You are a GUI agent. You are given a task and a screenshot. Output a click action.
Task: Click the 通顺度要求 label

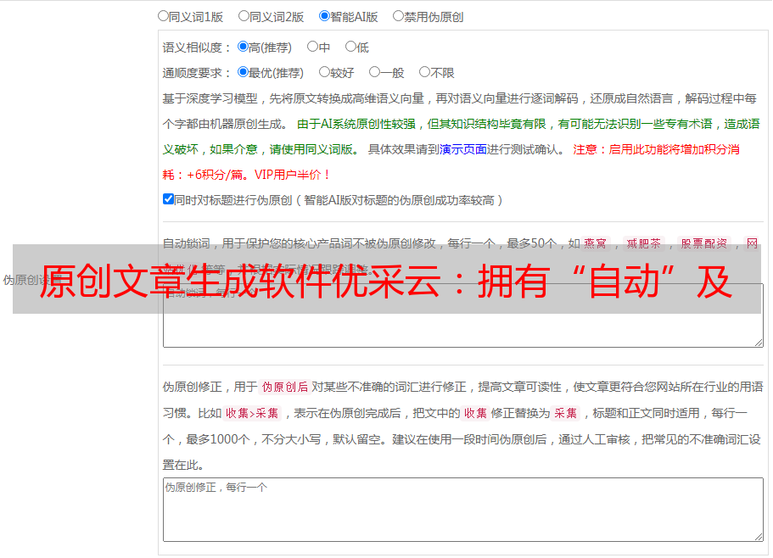pos(197,74)
